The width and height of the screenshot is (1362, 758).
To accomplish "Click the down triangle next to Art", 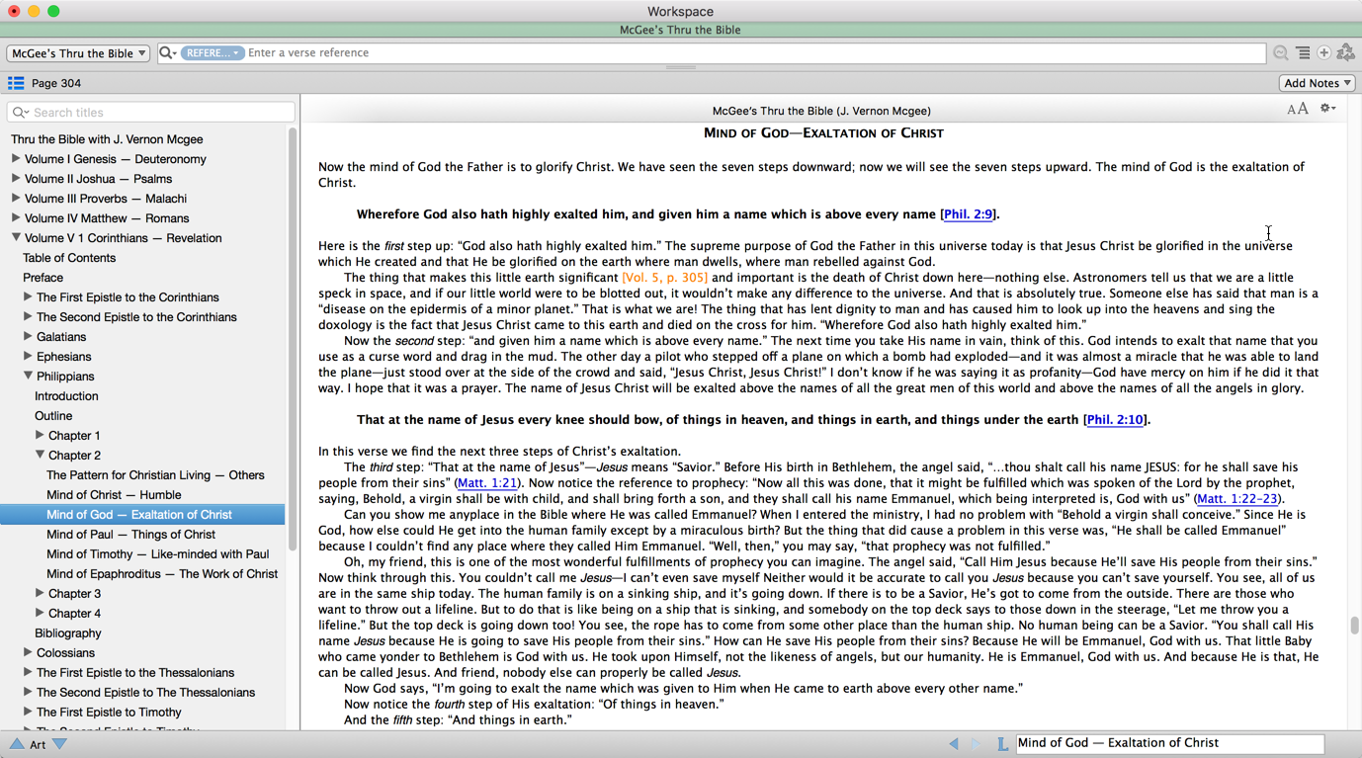I will (59, 744).
